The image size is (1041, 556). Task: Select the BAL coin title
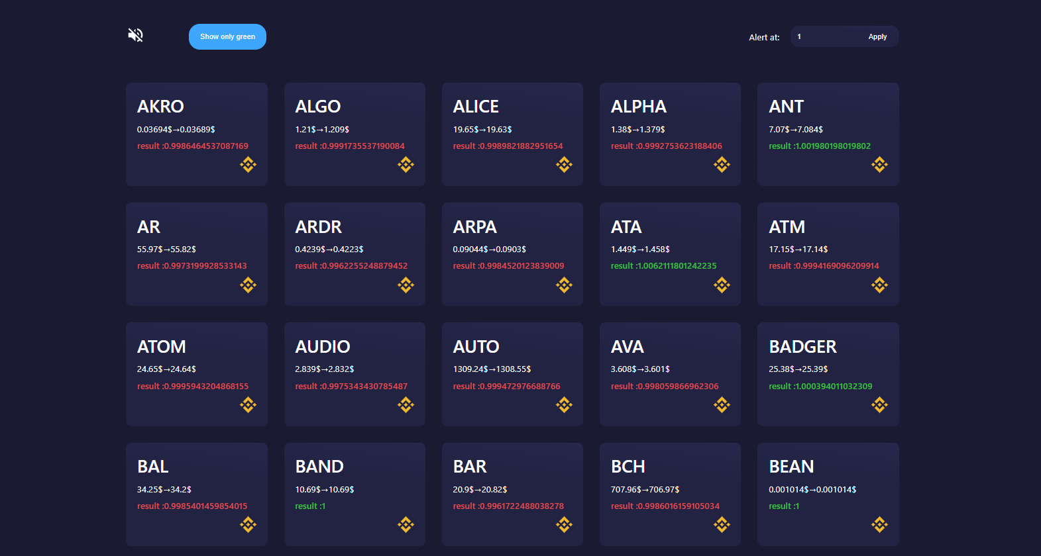[153, 467]
